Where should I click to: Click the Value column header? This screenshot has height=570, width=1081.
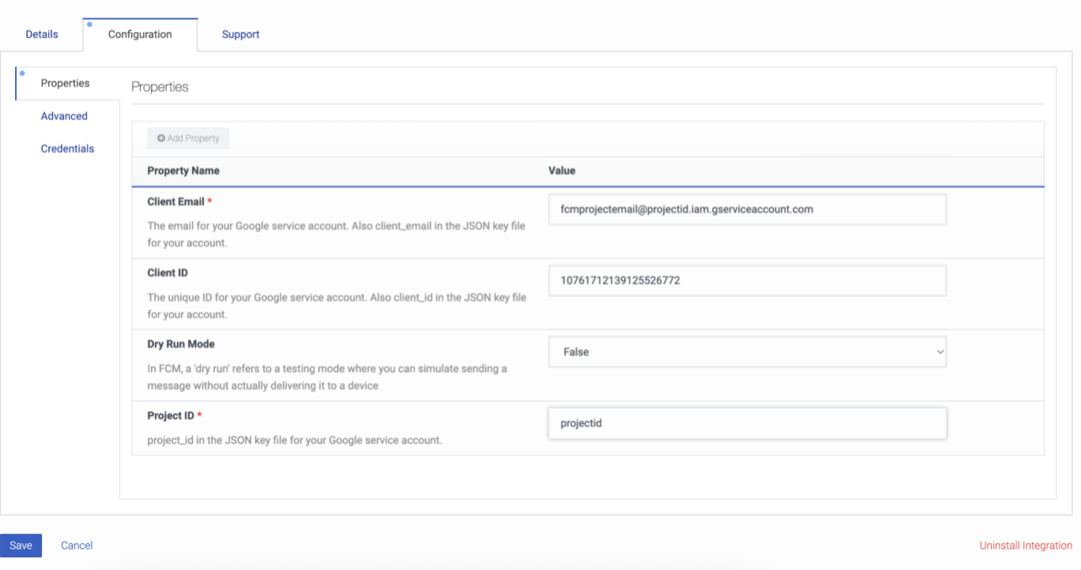[x=562, y=171]
